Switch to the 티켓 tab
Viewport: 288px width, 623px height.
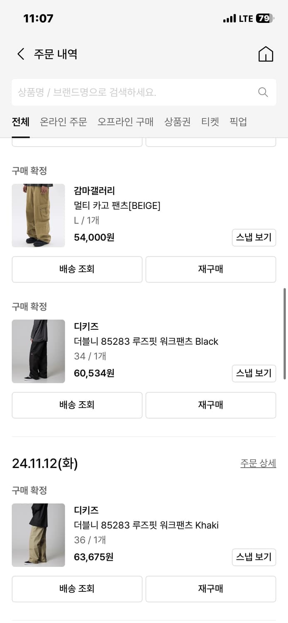[x=210, y=122]
